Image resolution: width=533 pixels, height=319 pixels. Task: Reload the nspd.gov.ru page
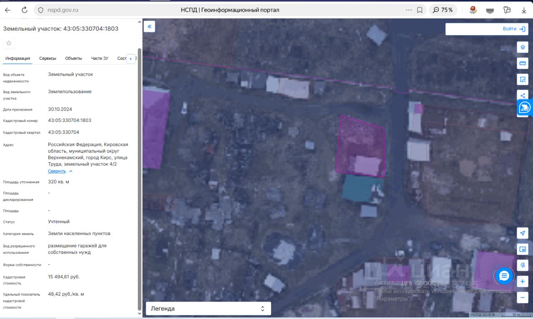[x=25, y=10]
